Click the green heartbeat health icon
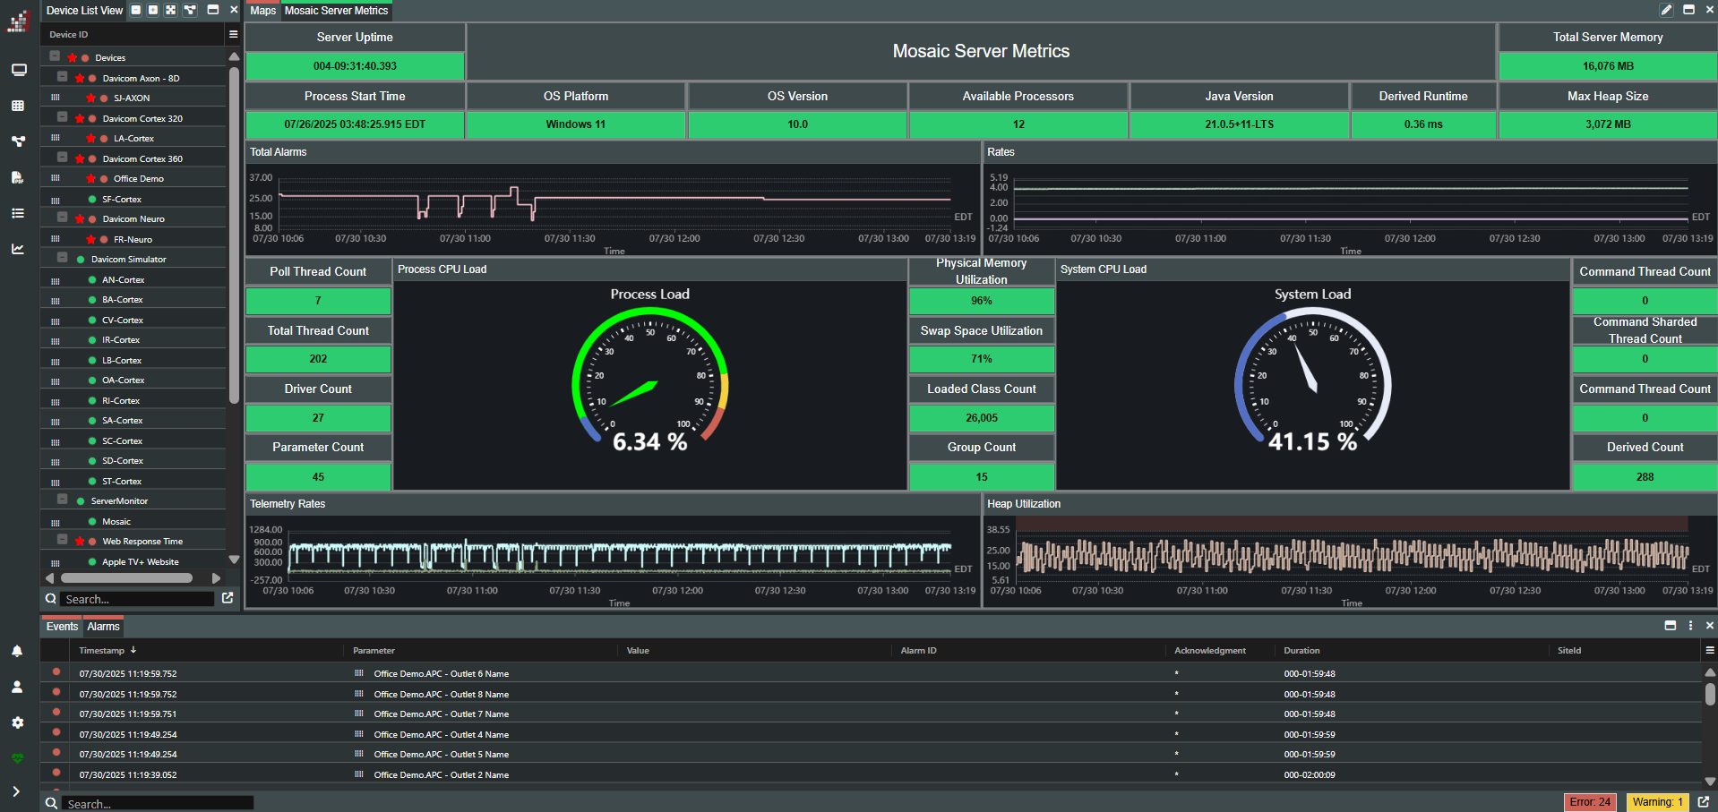 point(17,758)
